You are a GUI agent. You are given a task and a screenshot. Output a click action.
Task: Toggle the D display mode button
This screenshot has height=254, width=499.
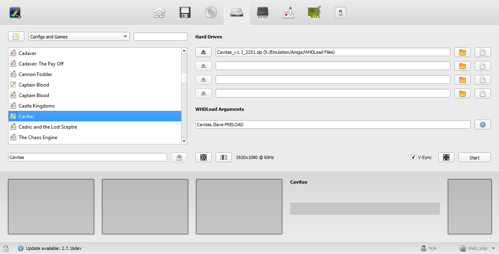click(x=203, y=157)
